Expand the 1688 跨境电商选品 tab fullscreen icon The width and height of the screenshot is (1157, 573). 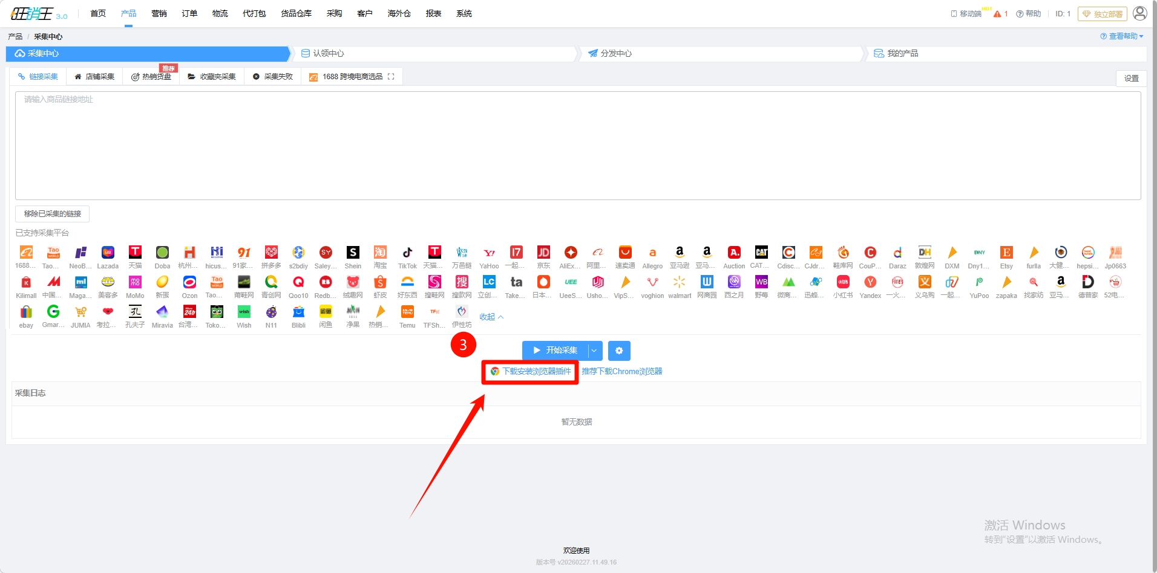(x=391, y=77)
